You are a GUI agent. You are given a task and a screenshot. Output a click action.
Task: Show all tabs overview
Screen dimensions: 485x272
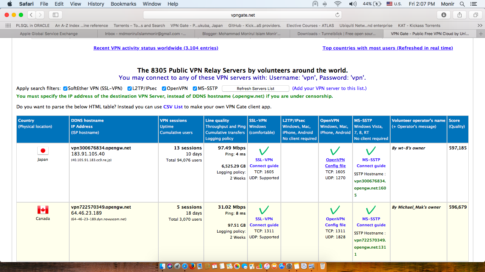click(x=475, y=15)
